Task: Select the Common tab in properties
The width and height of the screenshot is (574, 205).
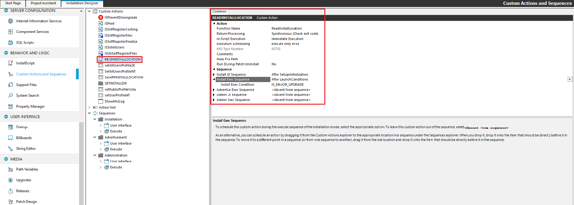Action: (219, 11)
